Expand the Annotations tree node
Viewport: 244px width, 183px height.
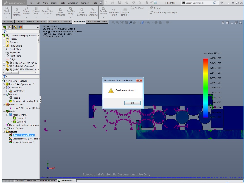pyautogui.click(x=4, y=46)
